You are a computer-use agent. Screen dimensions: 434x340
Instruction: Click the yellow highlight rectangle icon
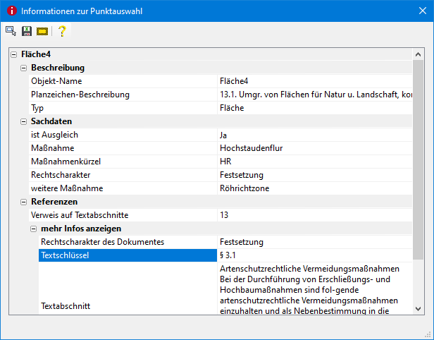coord(42,31)
